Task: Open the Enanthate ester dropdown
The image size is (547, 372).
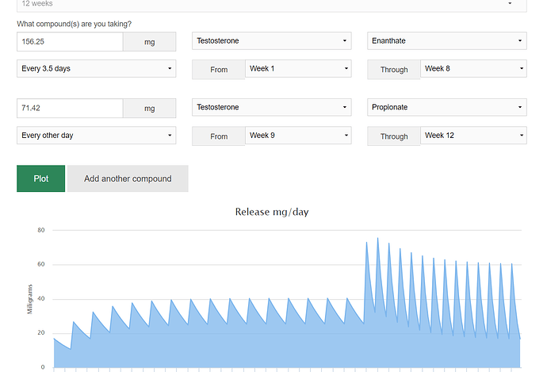Action: click(447, 40)
